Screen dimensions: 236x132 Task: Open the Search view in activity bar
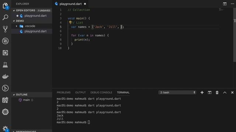pos(5,17)
